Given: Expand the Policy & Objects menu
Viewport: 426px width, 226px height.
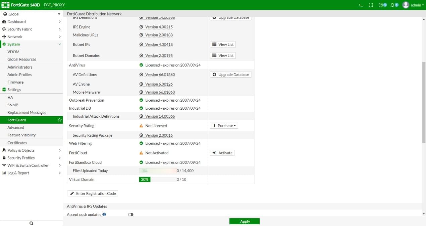Looking at the screenshot, I should [31, 150].
